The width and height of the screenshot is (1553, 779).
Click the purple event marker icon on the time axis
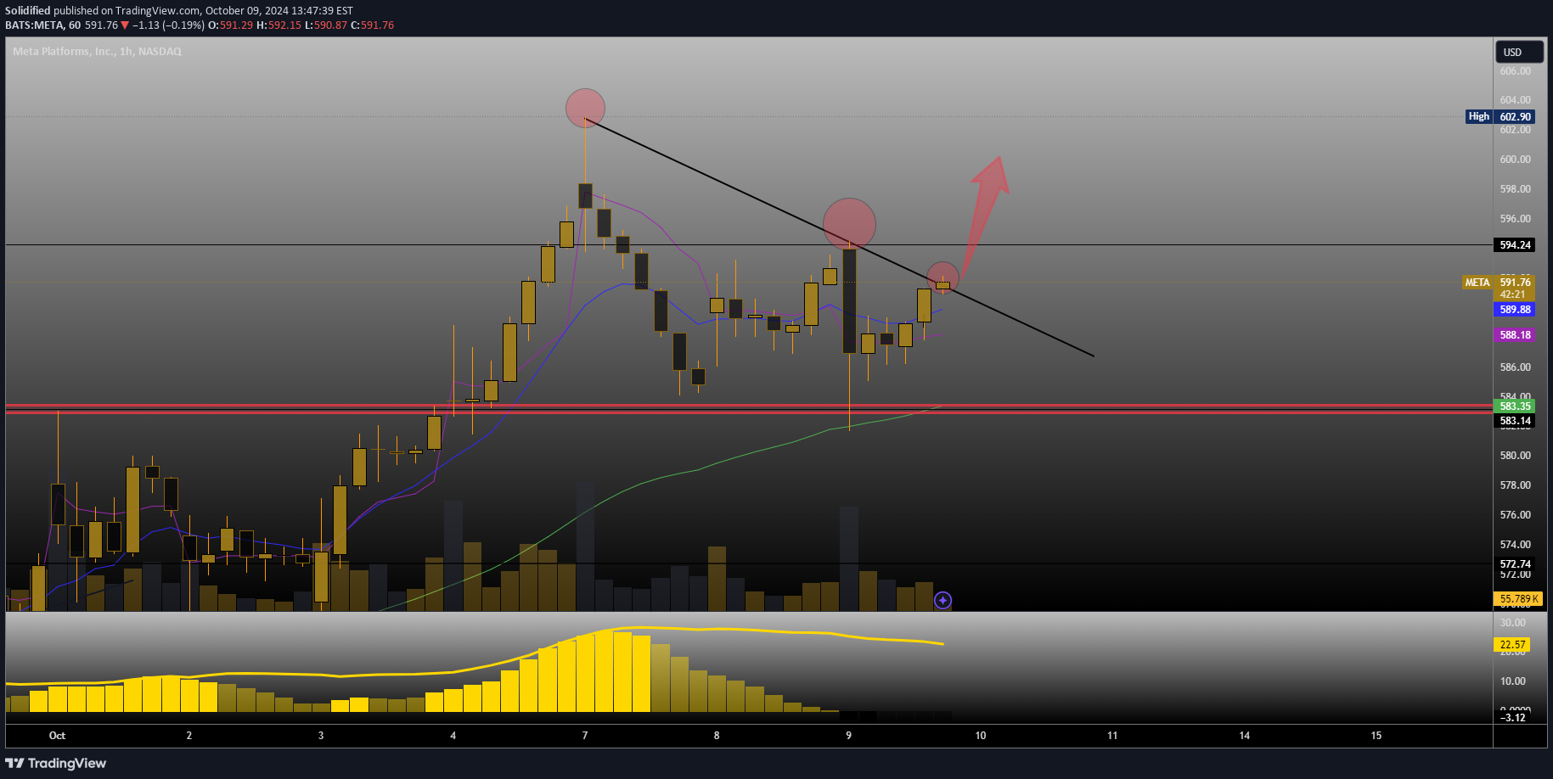(942, 601)
